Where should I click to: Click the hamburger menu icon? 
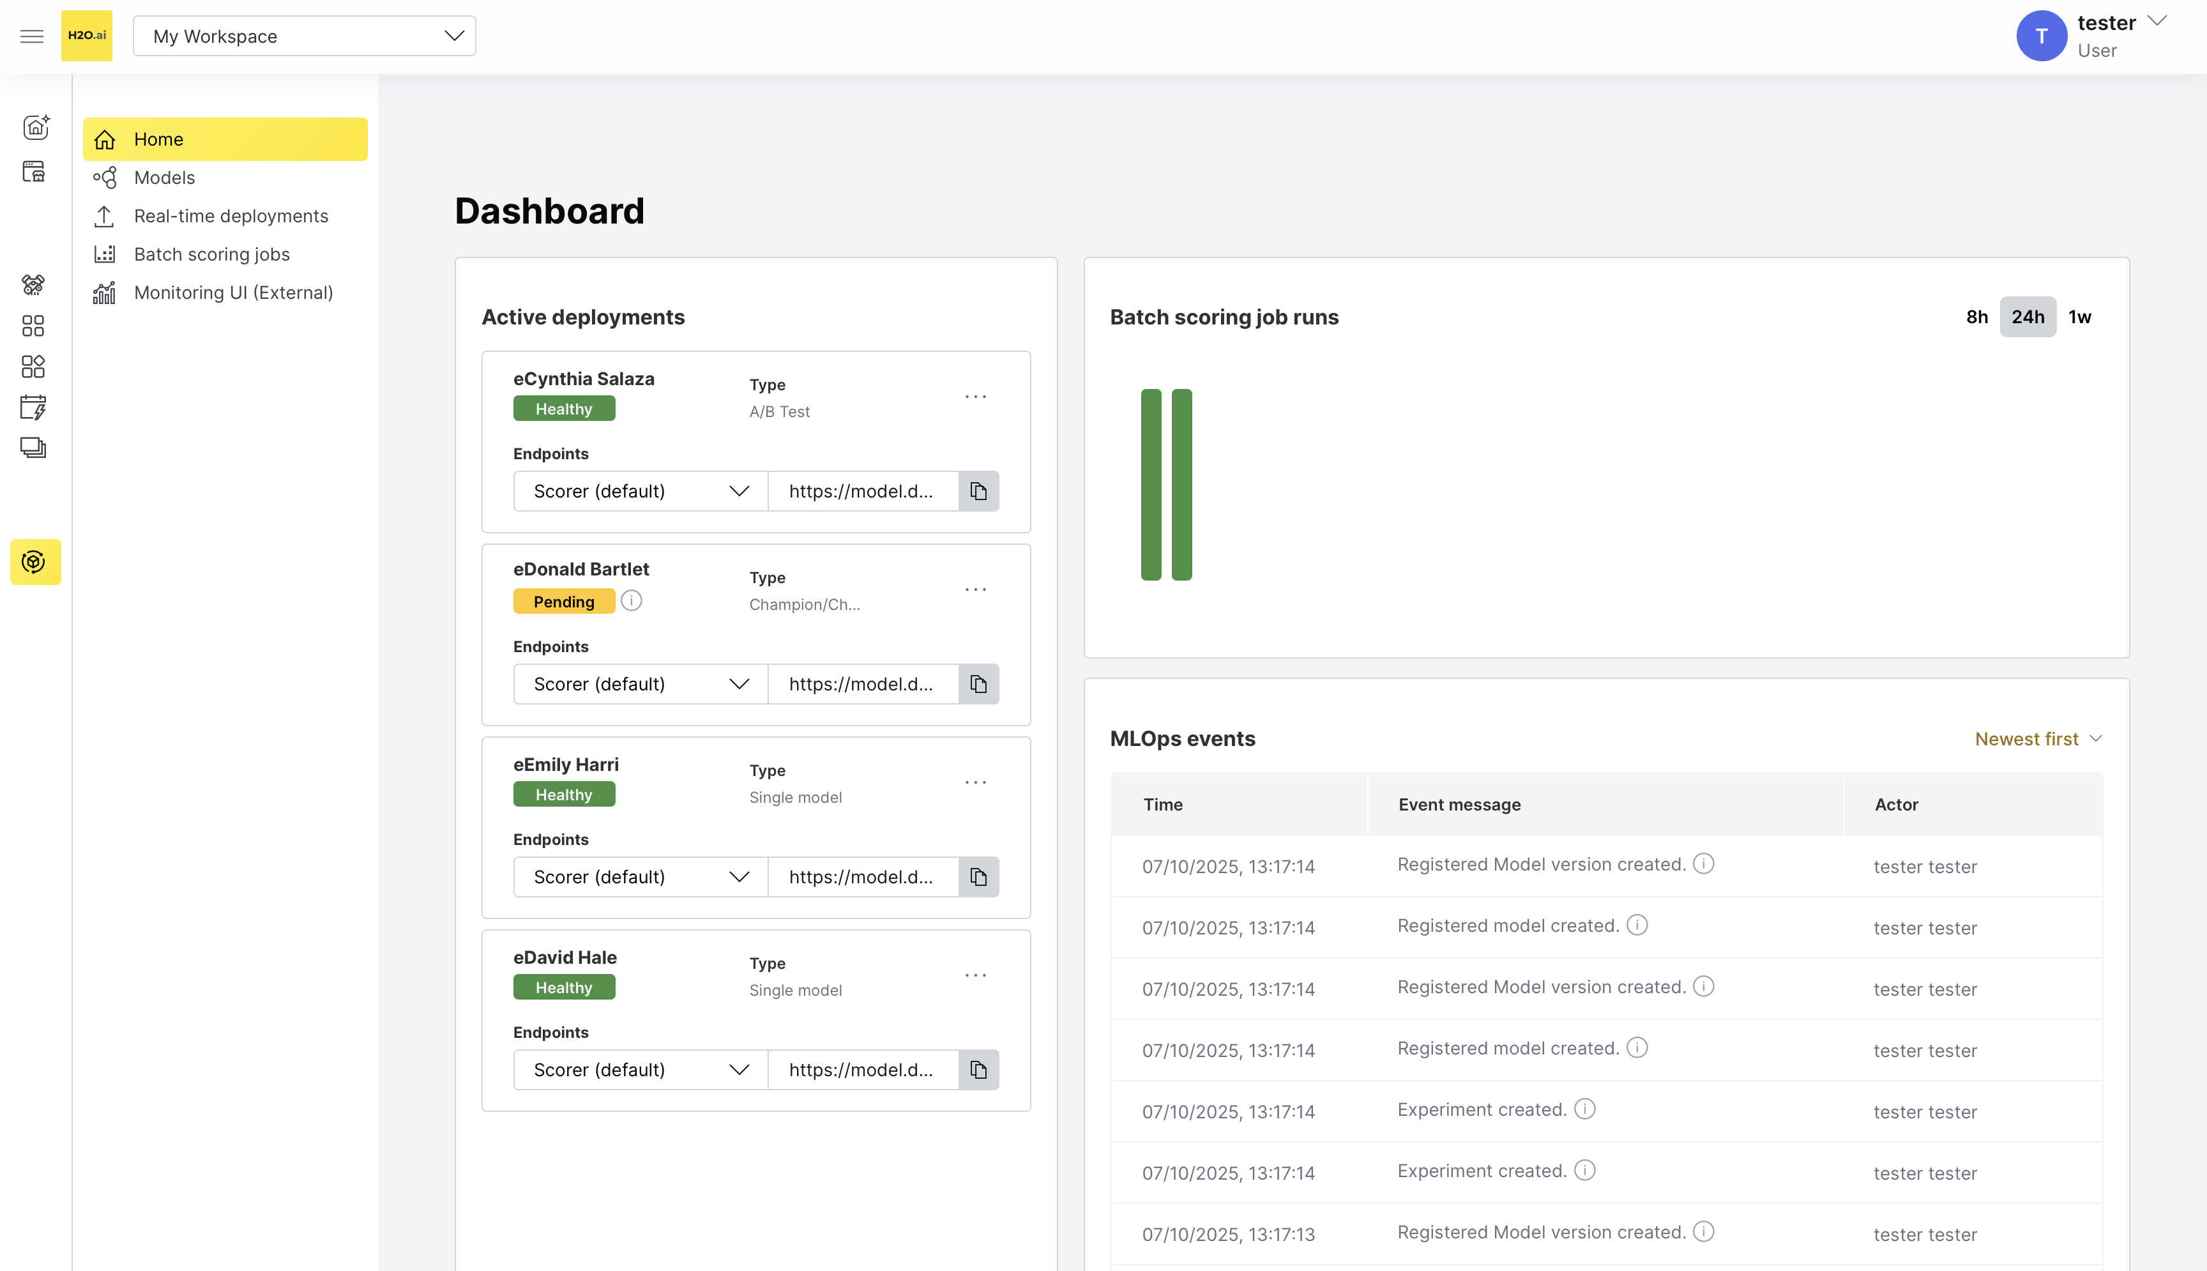[33, 36]
